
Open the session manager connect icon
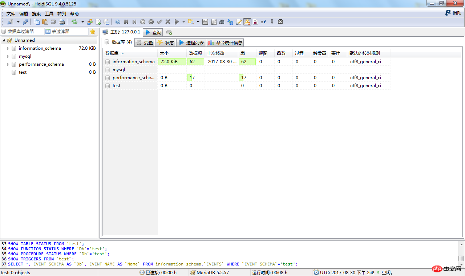click(x=10, y=22)
